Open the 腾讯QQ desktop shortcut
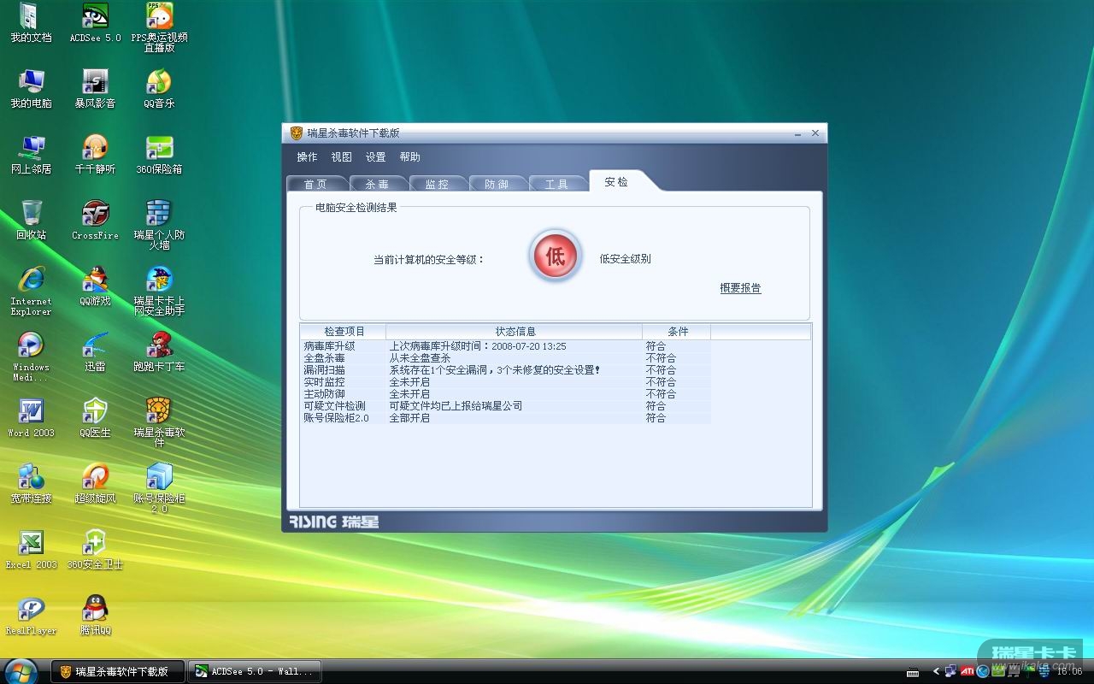 (x=95, y=616)
